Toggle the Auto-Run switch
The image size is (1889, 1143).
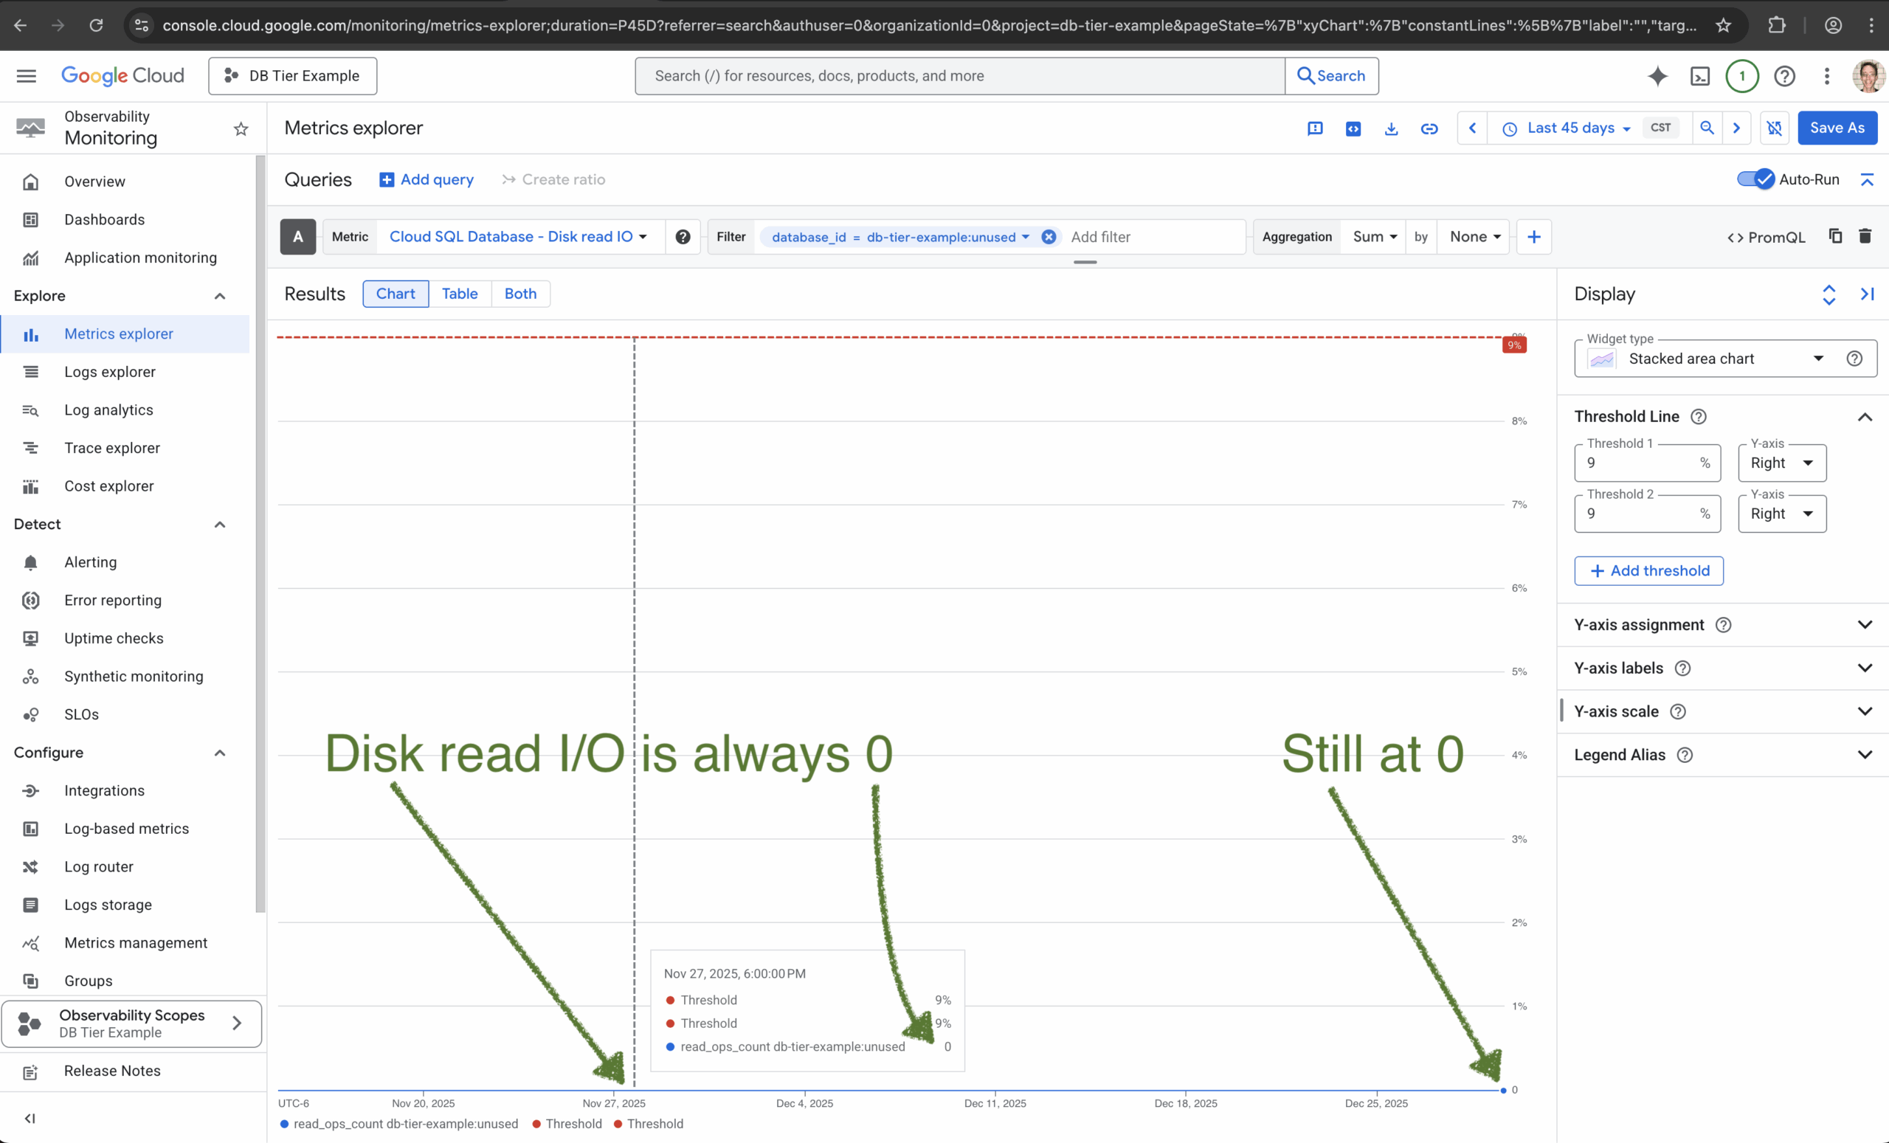click(1755, 179)
